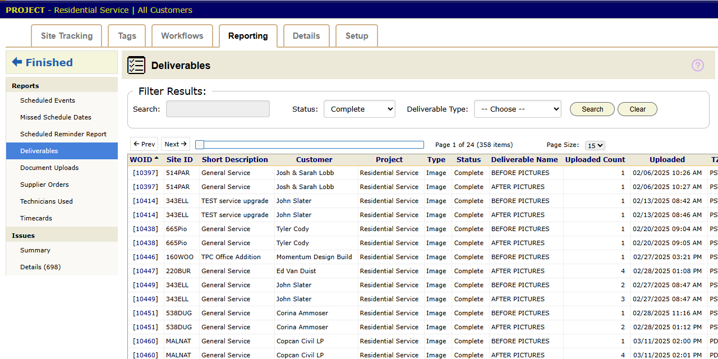The width and height of the screenshot is (718, 359).
Task: Sort by Uploaded Count column header
Action: pos(595,160)
